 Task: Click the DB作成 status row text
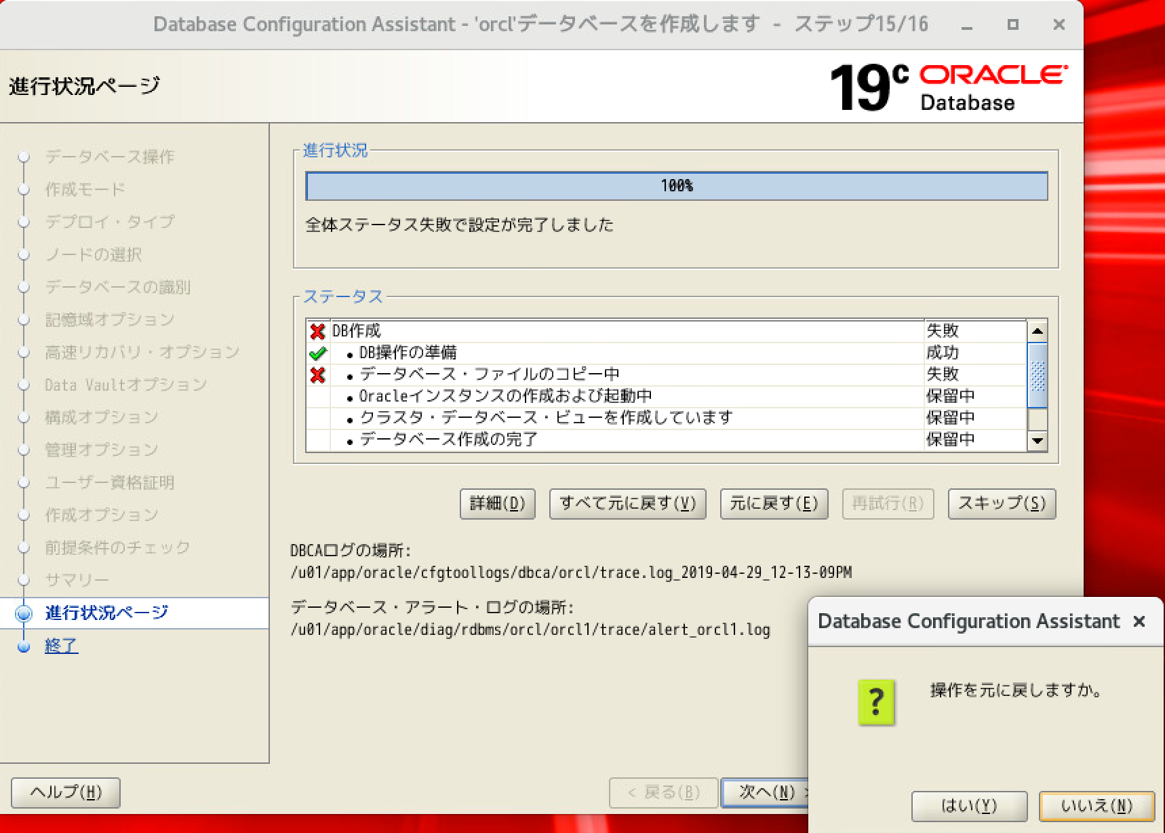pos(357,331)
